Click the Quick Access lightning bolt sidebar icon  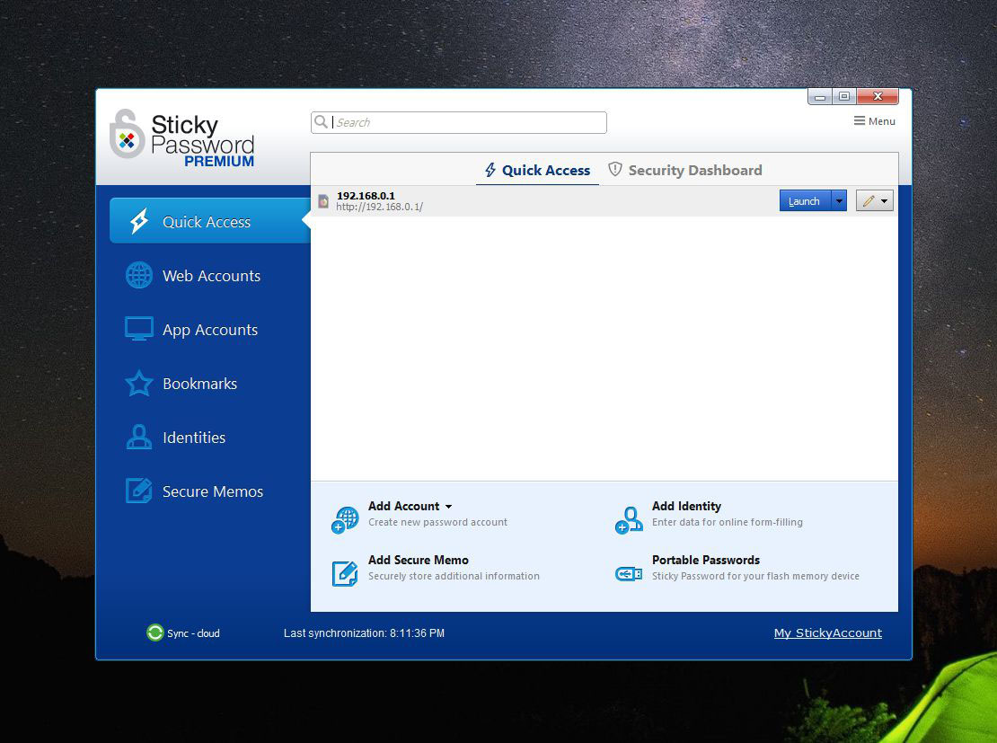pyautogui.click(x=139, y=221)
